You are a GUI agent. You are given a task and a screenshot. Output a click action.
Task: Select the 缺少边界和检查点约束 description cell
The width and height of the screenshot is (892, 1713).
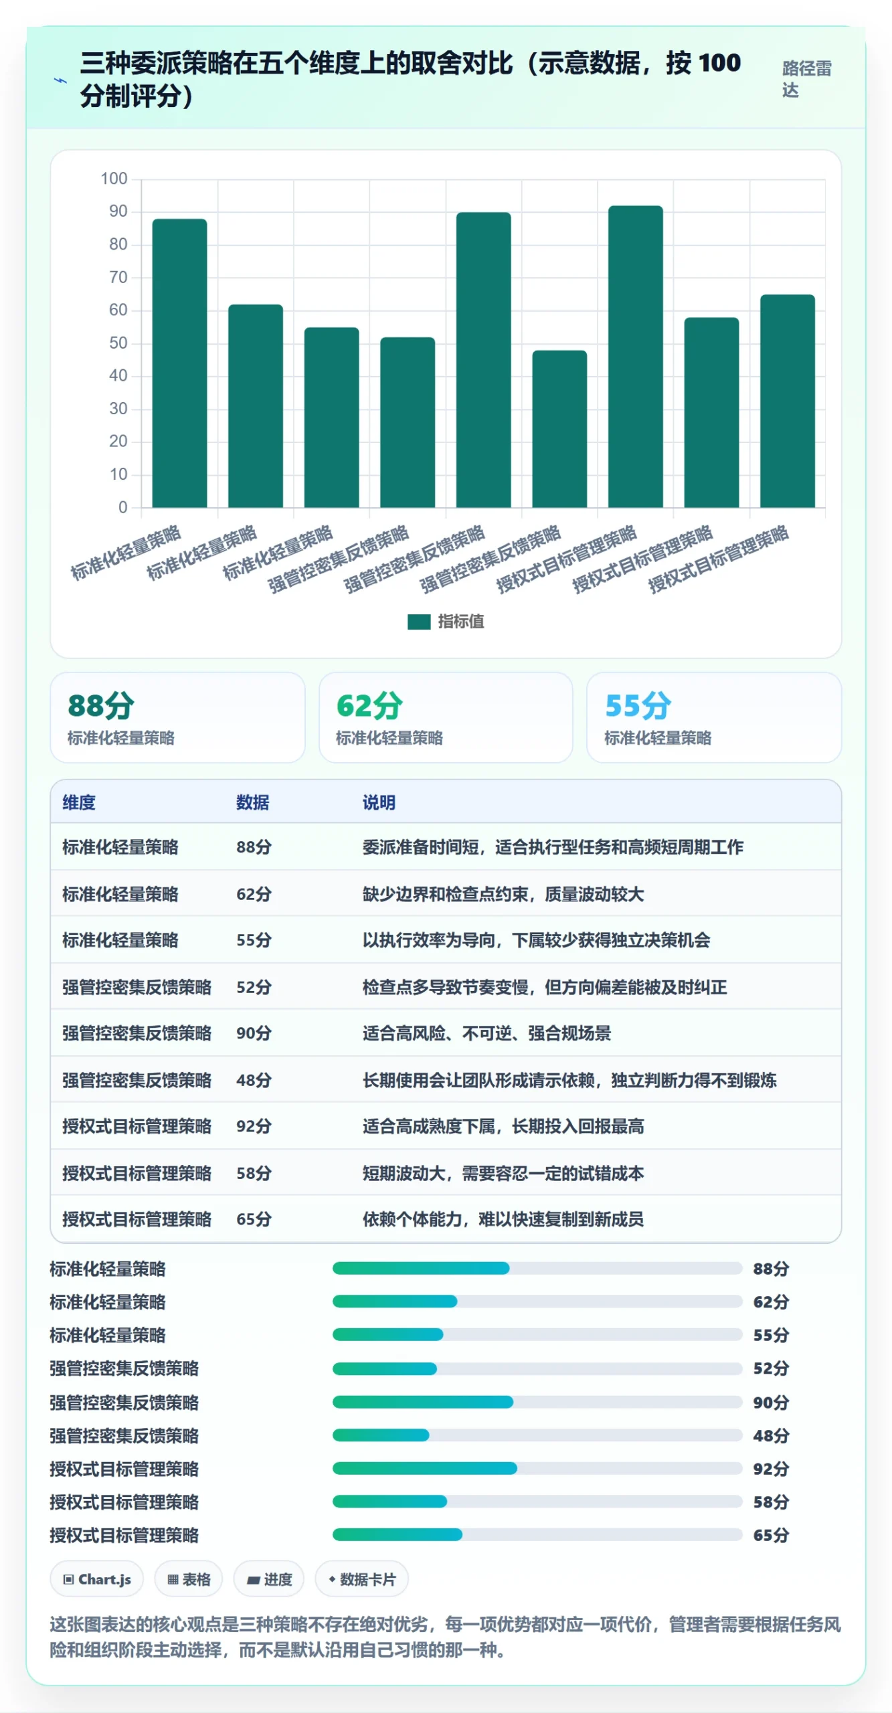coord(503,894)
